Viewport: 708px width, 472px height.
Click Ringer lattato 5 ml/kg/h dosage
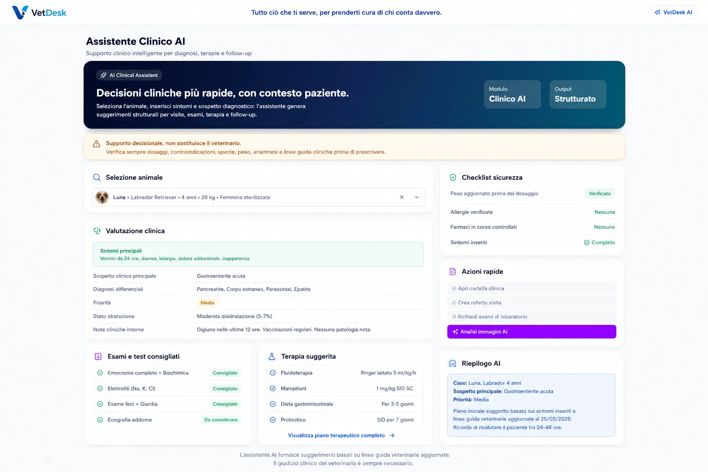coord(388,373)
